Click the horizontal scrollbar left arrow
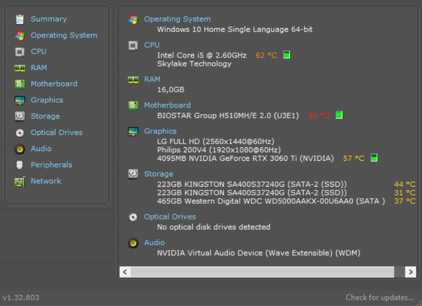Viewport: 422px width, 306px height. coord(125,272)
